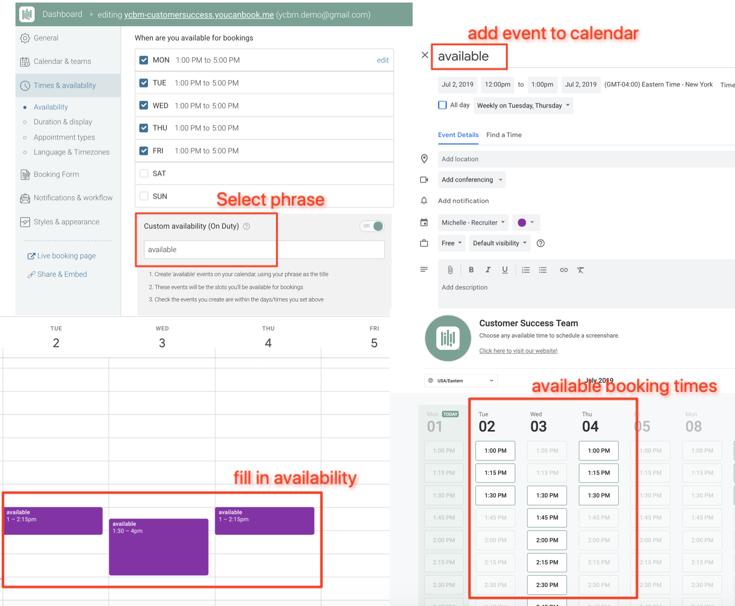This screenshot has width=735, height=606.
Task: Turn off Custom availability On Duty switch
Action: pyautogui.click(x=372, y=226)
